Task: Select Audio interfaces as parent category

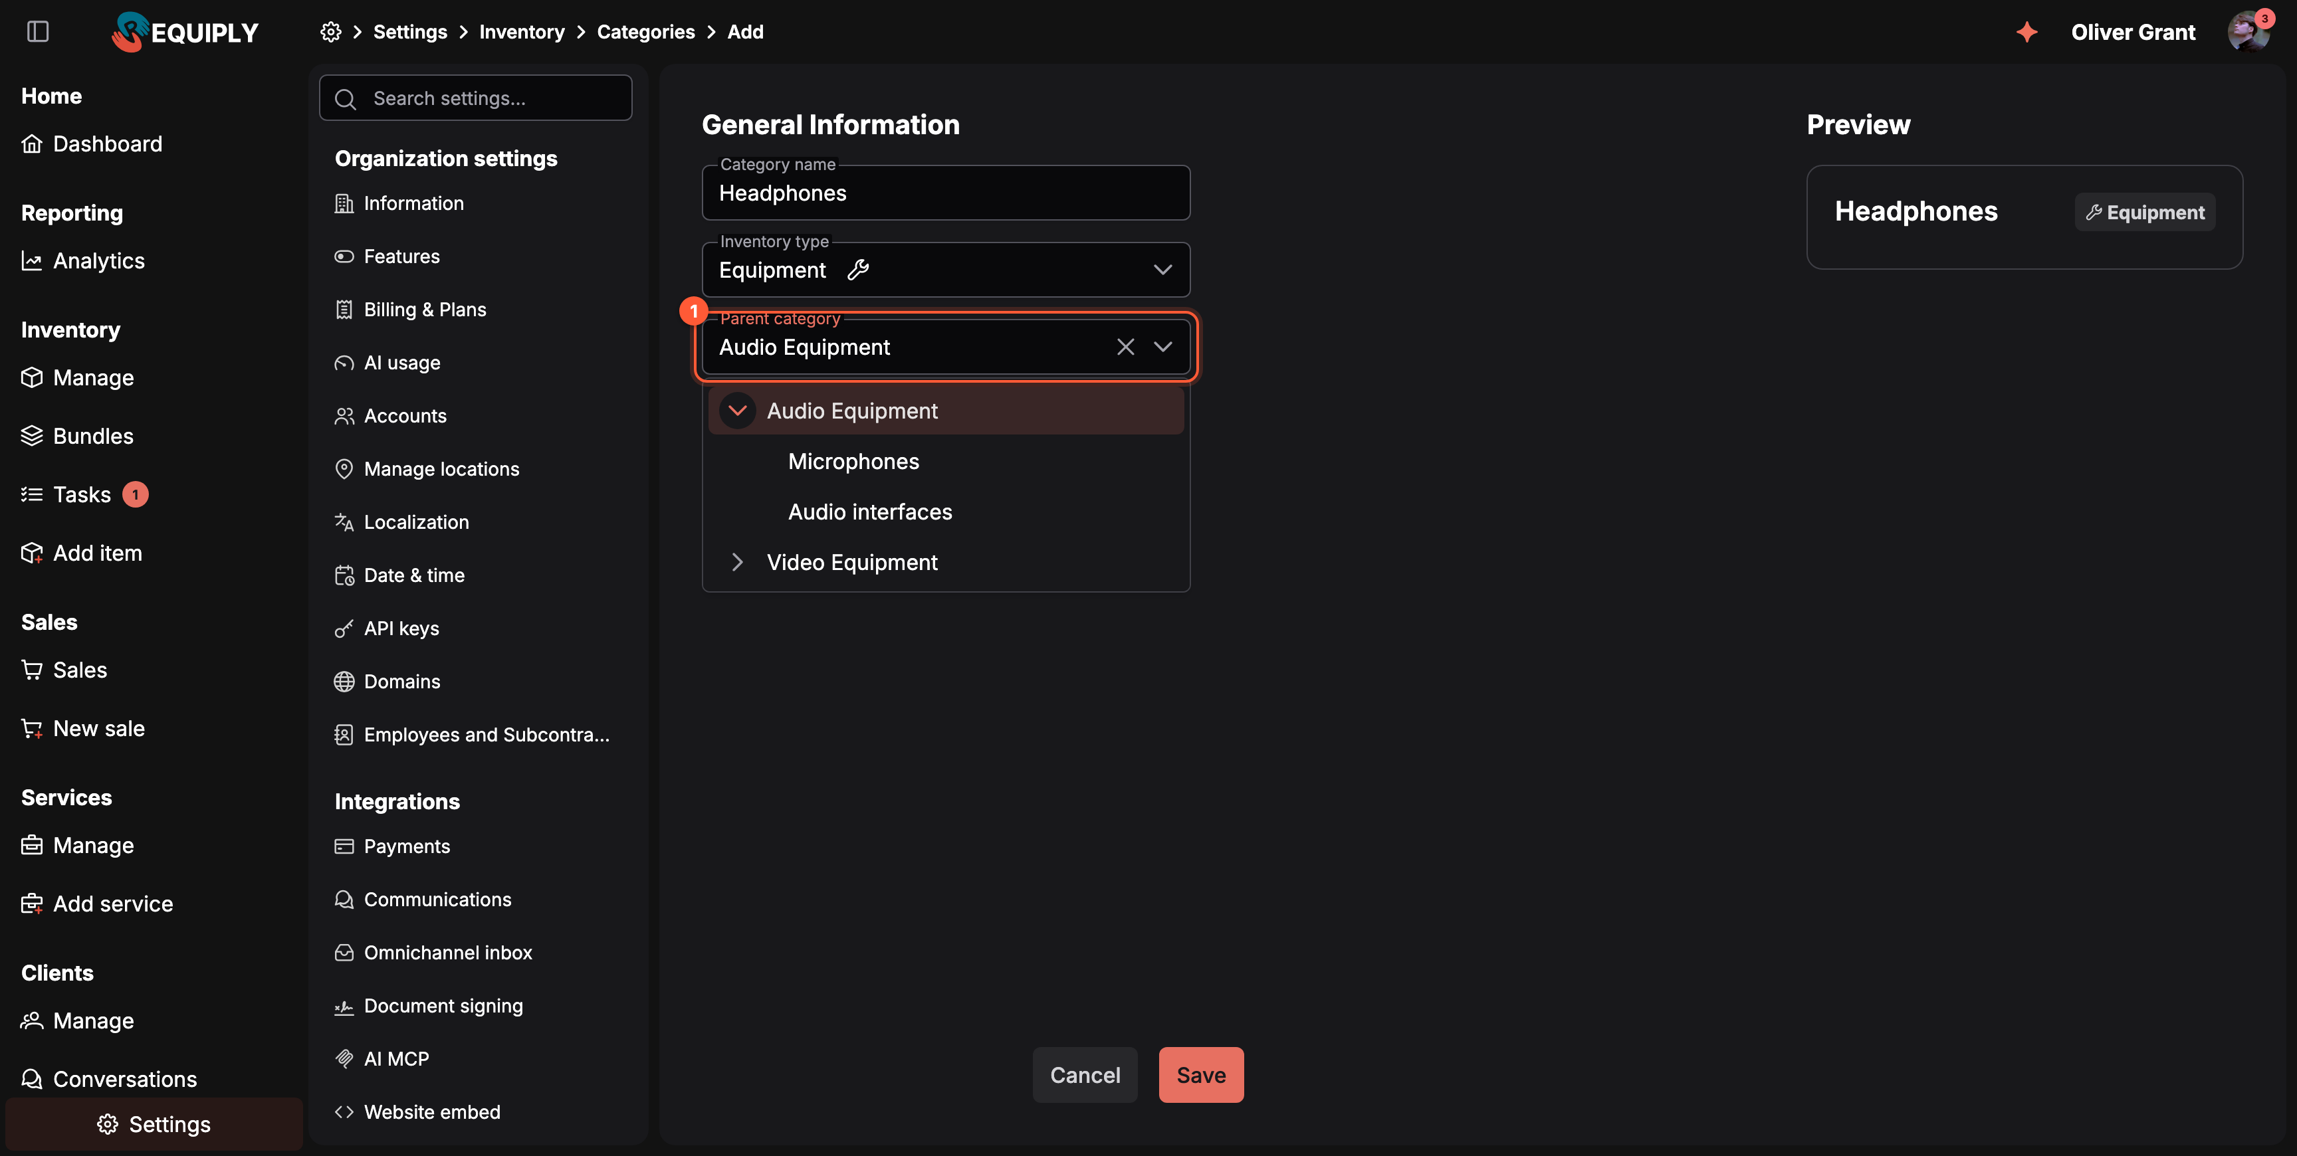Action: pyautogui.click(x=870, y=512)
